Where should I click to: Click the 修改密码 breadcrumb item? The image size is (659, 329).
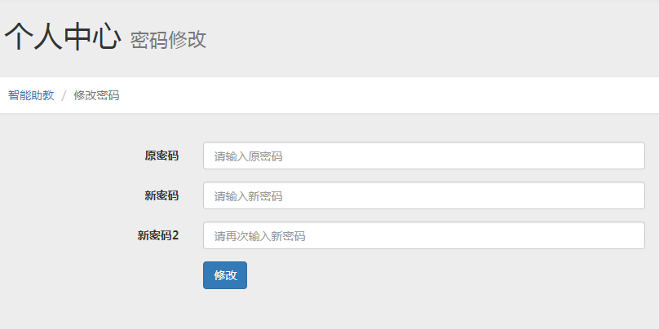[x=96, y=95]
